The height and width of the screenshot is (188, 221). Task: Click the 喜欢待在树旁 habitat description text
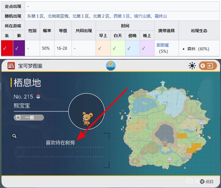coord(60,143)
